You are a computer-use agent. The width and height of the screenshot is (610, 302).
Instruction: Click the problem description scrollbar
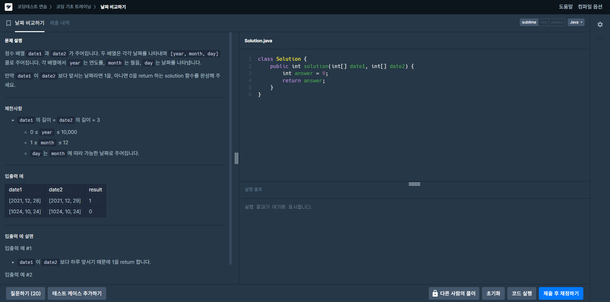point(230,148)
